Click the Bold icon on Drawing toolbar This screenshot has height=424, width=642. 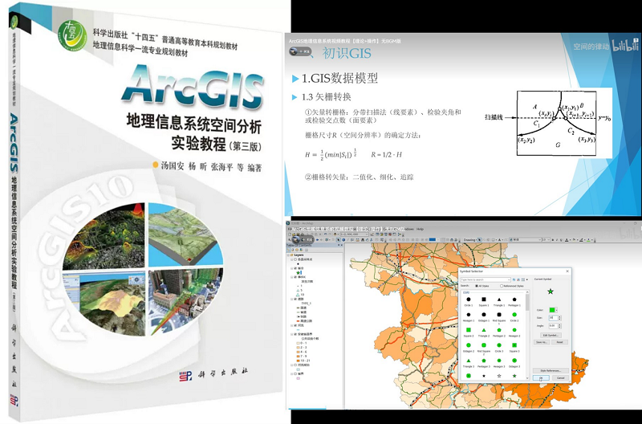click(552, 239)
